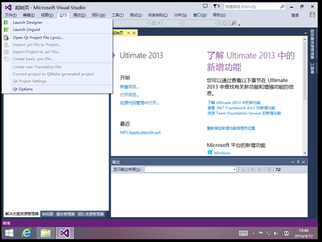Click the Launch Designer icon
The width and height of the screenshot is (322, 242).
(6, 23)
